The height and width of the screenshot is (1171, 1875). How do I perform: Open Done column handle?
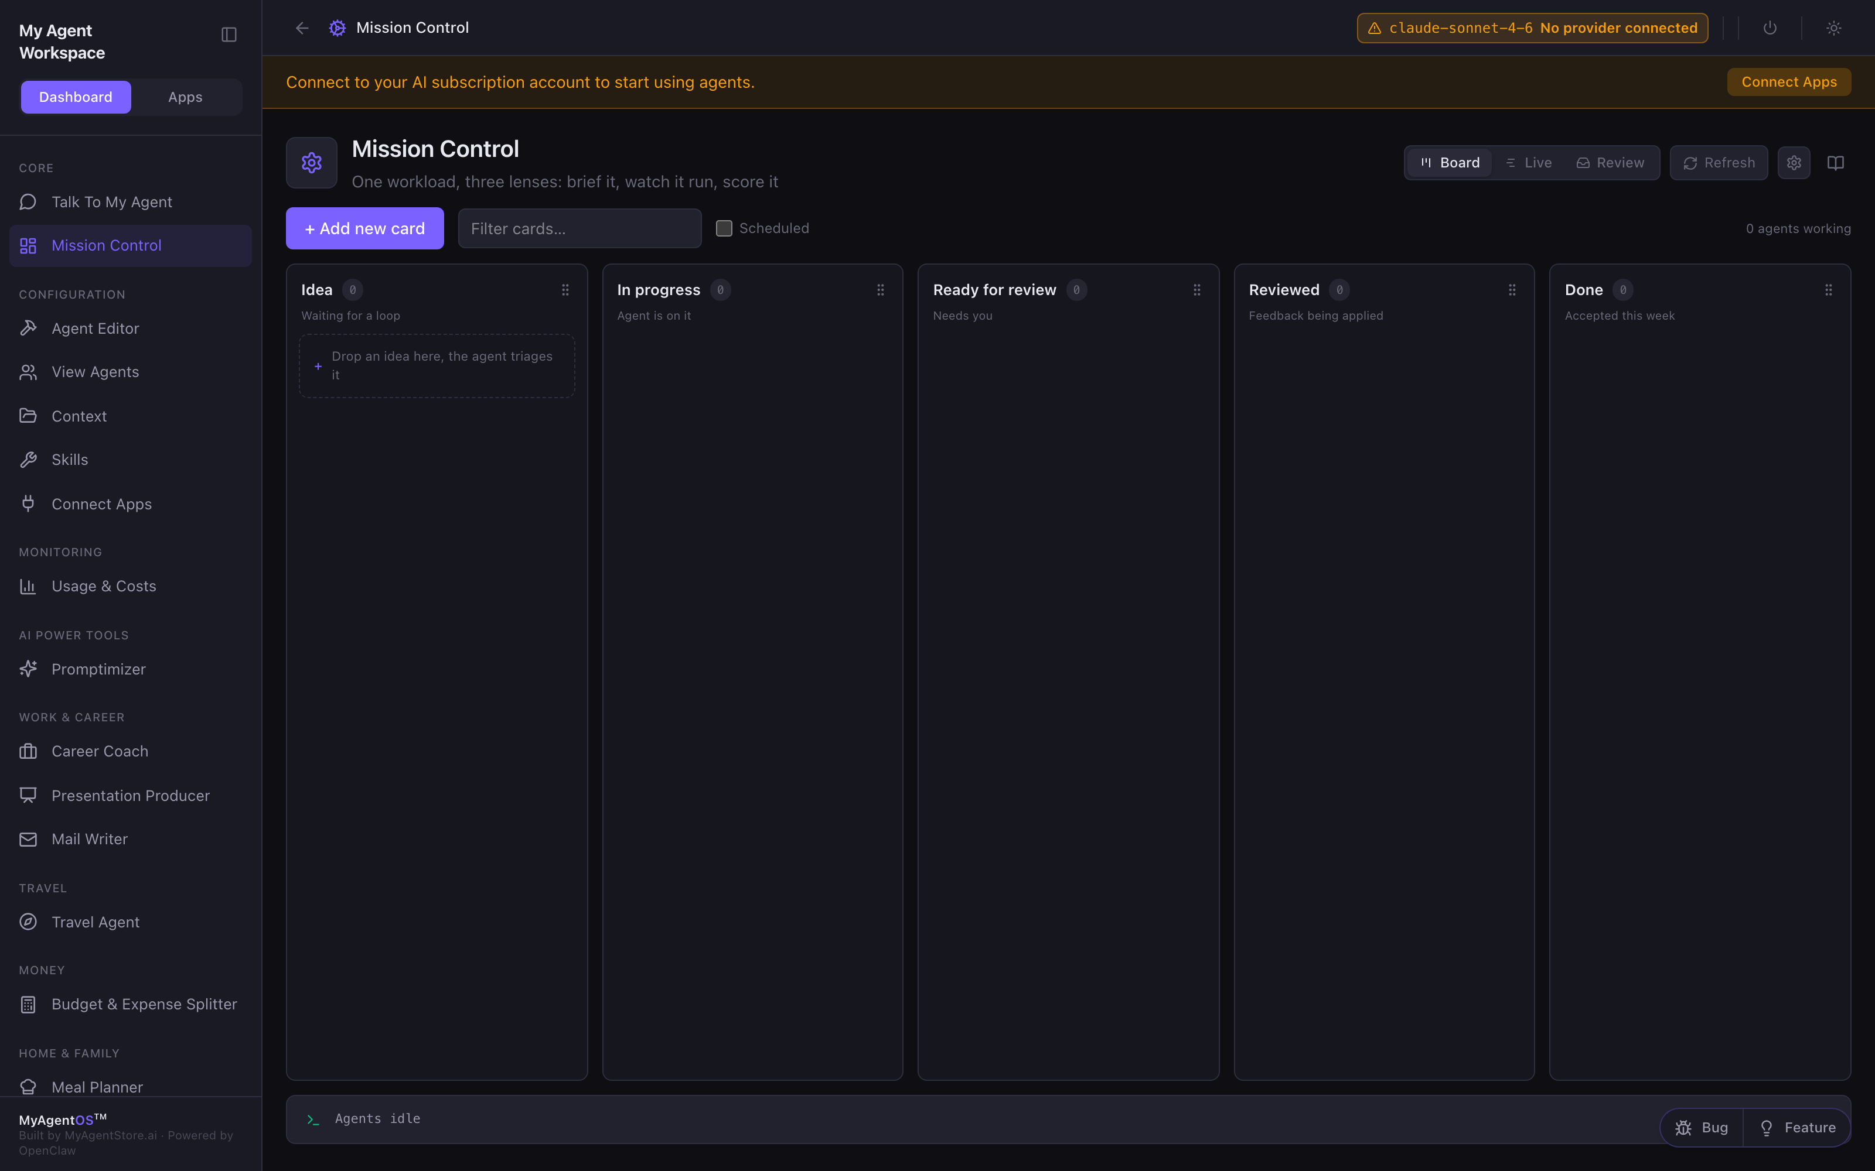[x=1829, y=290]
